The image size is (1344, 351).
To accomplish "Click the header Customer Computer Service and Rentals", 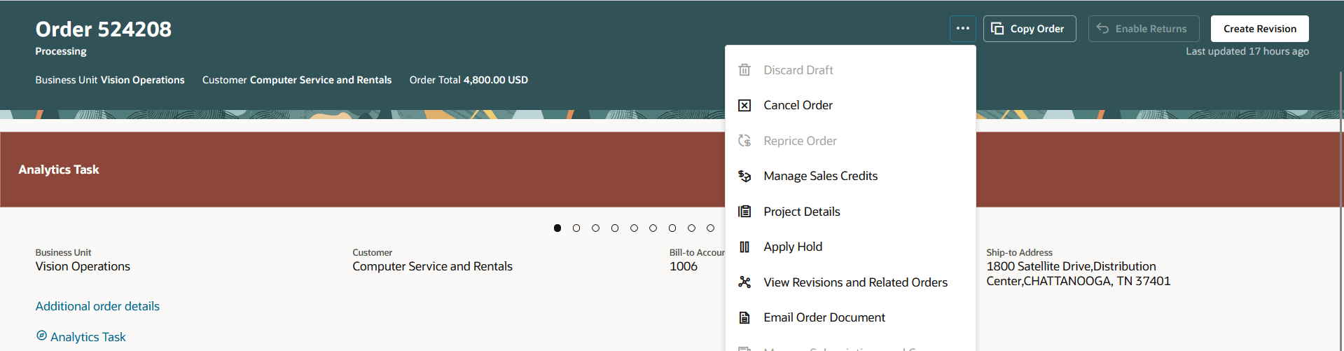I will (297, 80).
